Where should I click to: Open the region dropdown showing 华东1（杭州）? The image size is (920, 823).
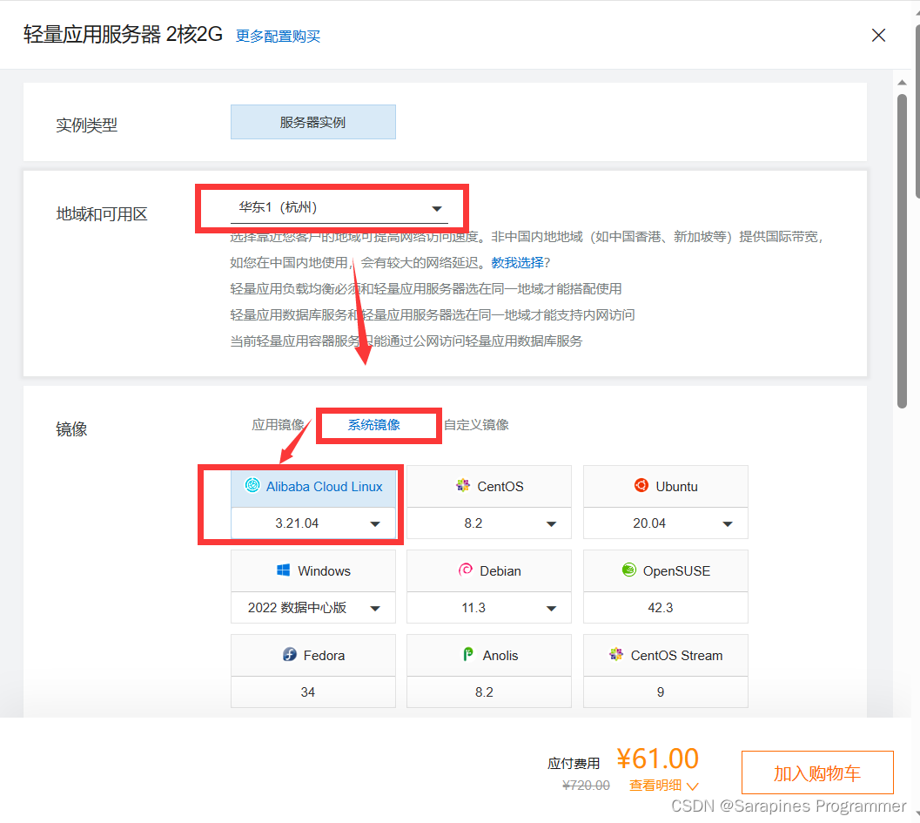[x=339, y=208]
